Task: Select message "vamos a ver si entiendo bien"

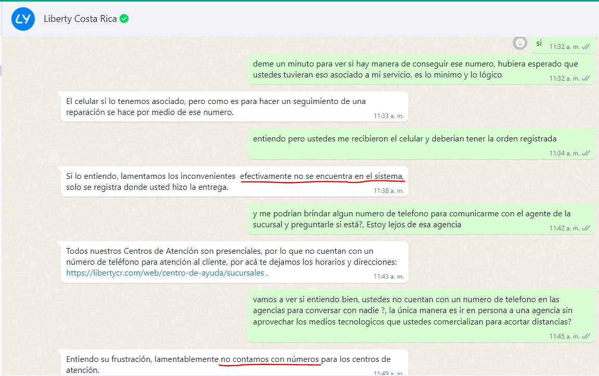Action: tap(421, 316)
